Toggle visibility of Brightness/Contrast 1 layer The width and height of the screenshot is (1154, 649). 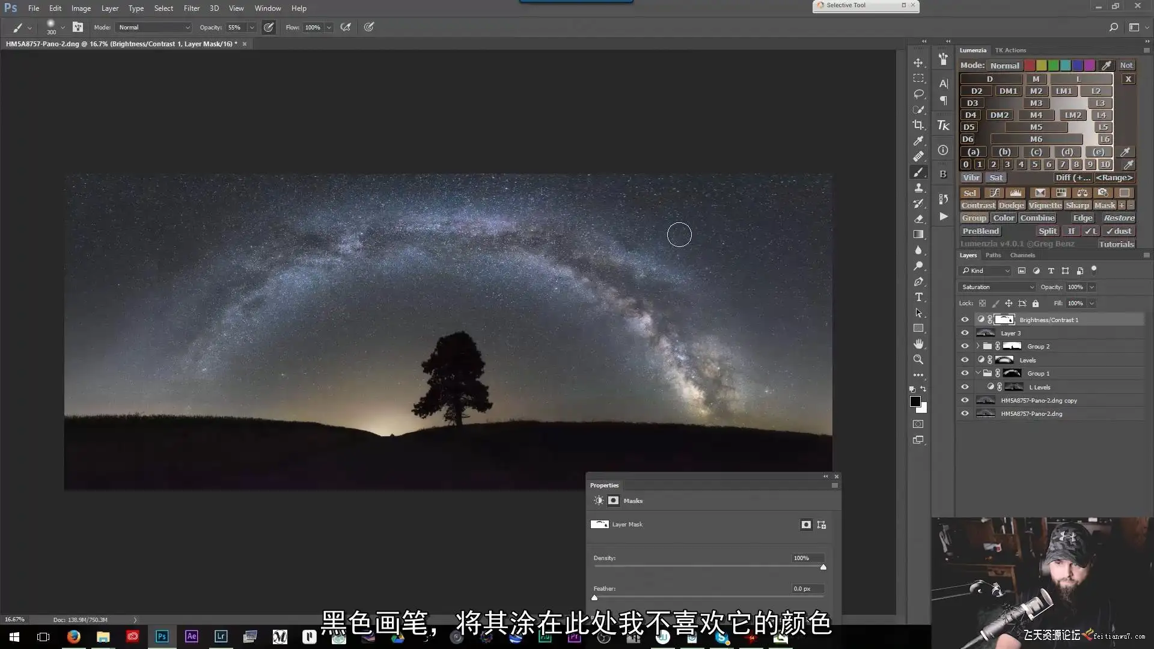pos(965,320)
